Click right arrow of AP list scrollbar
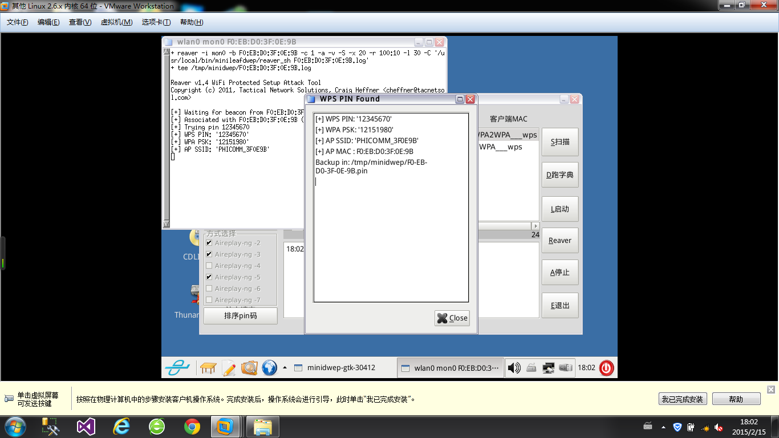The image size is (779, 438). [535, 226]
